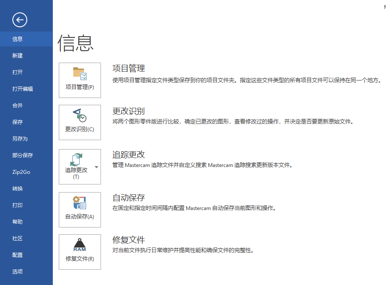The height and width of the screenshot is (285, 386).
Task: Open the 配置 section
Action: coord(17,255)
